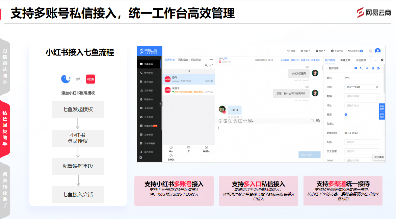Click the 地址 input field
Screen dimensions: 396x219
pos(362,105)
